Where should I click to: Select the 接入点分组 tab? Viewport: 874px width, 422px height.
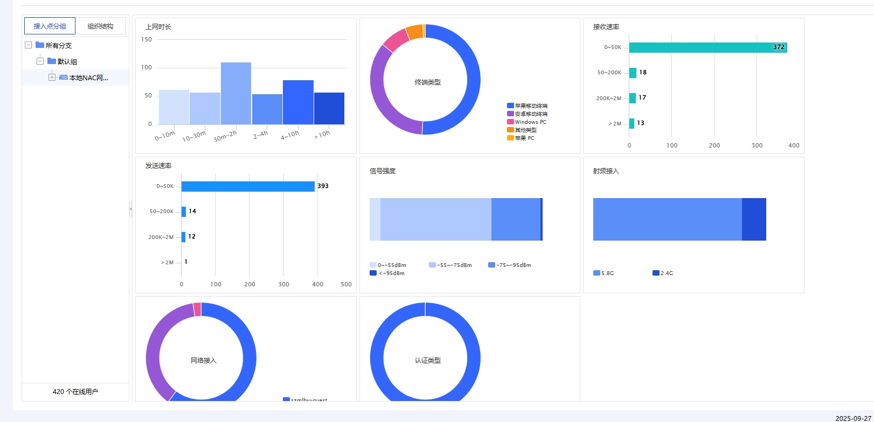[x=50, y=26]
